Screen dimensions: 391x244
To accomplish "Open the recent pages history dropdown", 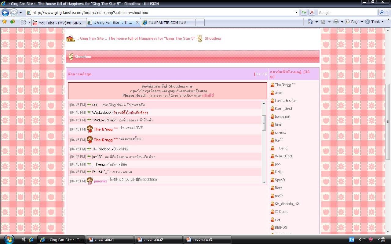I will (x=20, y=13).
